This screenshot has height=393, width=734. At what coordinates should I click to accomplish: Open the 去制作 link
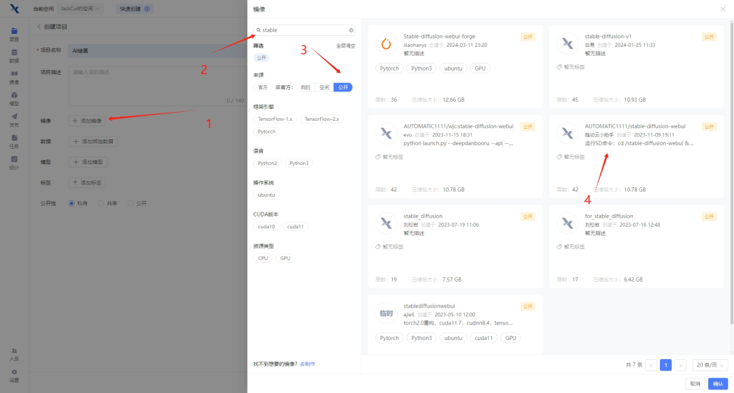click(308, 364)
